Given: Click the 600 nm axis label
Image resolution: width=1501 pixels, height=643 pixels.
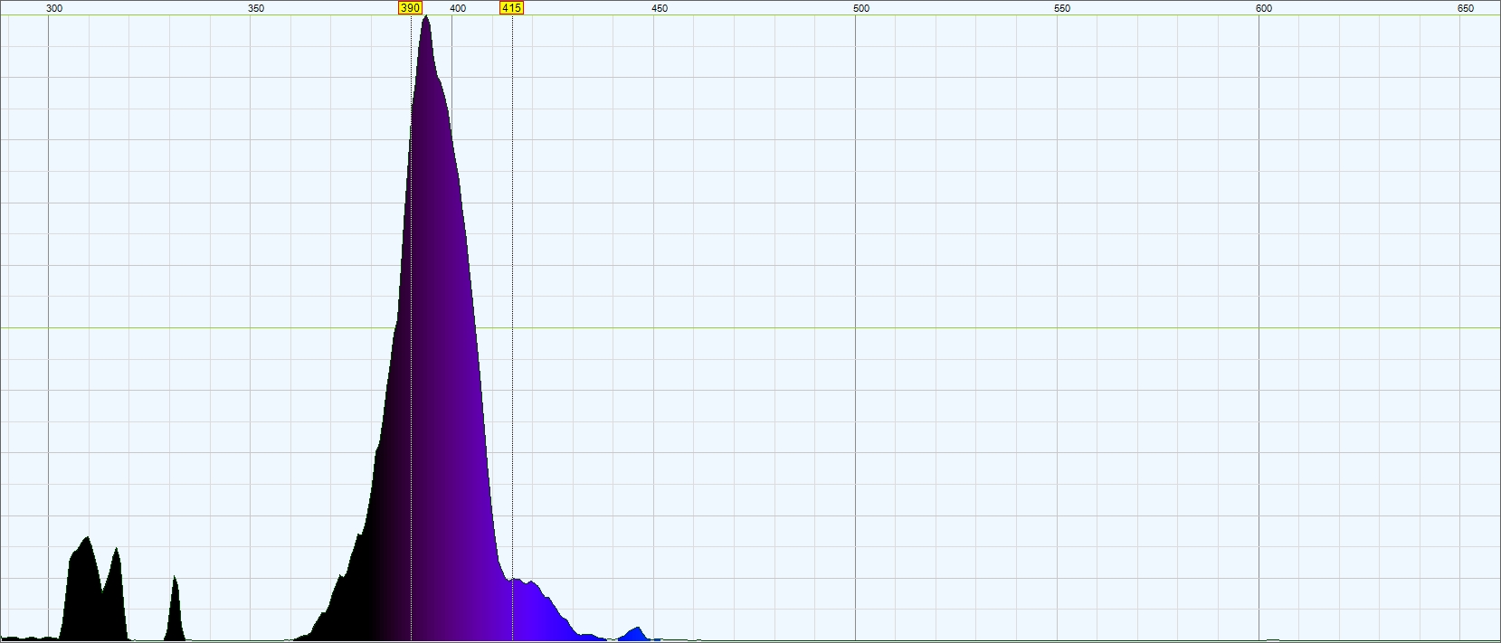Looking at the screenshot, I should 1264,8.
